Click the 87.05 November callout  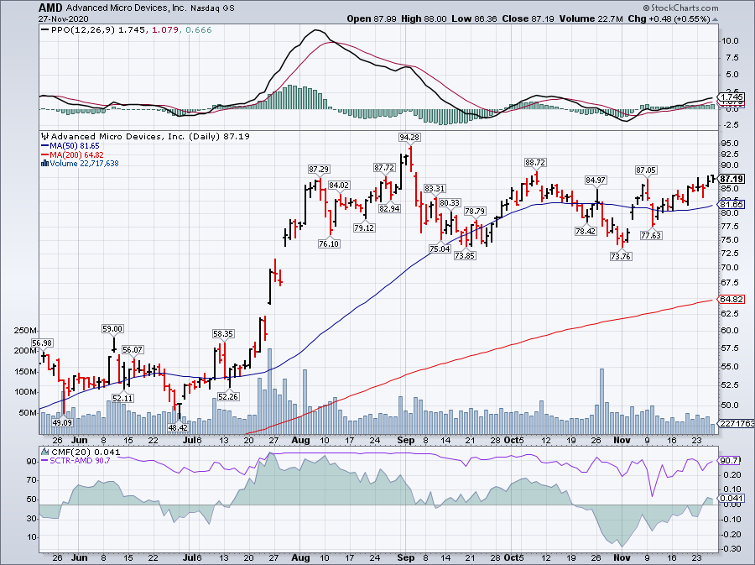tap(646, 170)
